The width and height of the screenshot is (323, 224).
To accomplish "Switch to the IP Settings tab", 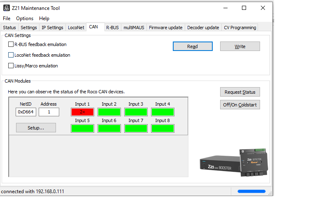I will tap(52, 28).
